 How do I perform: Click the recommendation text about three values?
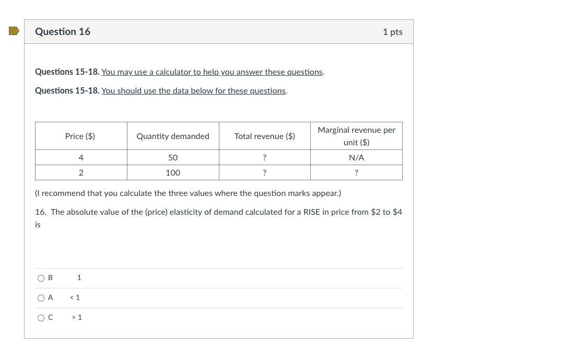click(188, 193)
